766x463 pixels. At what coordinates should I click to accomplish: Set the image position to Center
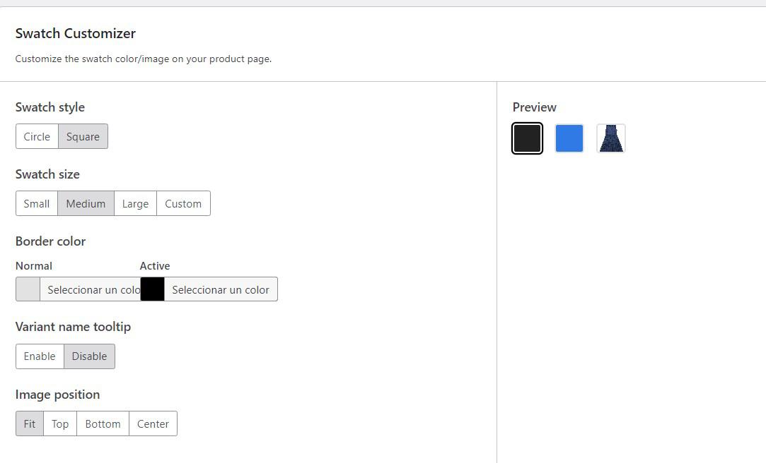pyautogui.click(x=153, y=423)
